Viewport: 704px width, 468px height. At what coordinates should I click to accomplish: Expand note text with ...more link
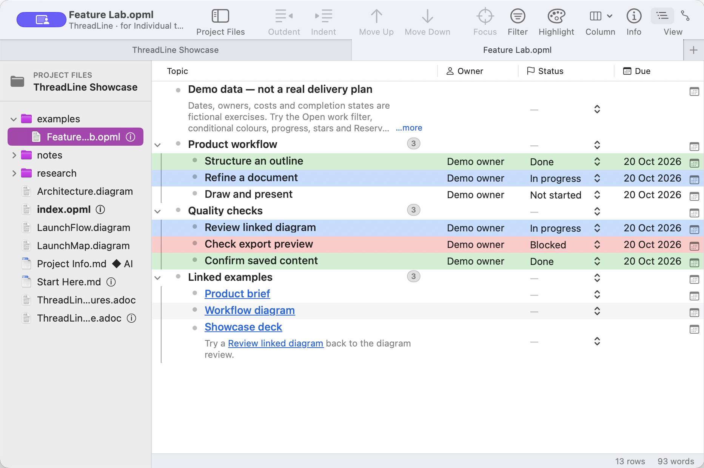[x=409, y=128]
